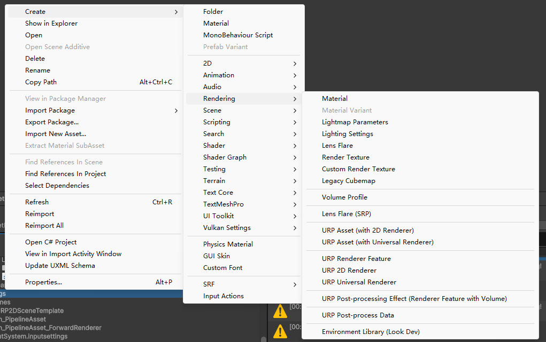Choose Update UXML Schema
Viewport: 546px width, 342px height.
click(x=95, y=266)
